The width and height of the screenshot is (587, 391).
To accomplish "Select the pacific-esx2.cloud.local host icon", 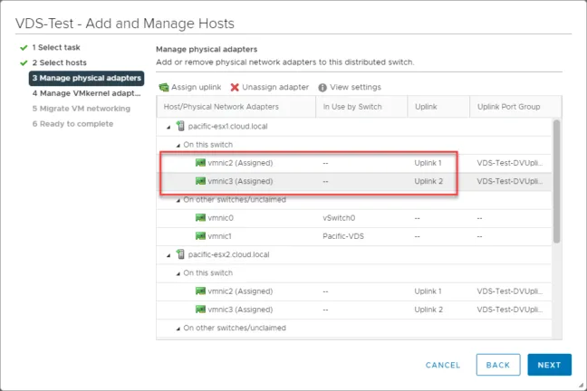I will coord(180,254).
